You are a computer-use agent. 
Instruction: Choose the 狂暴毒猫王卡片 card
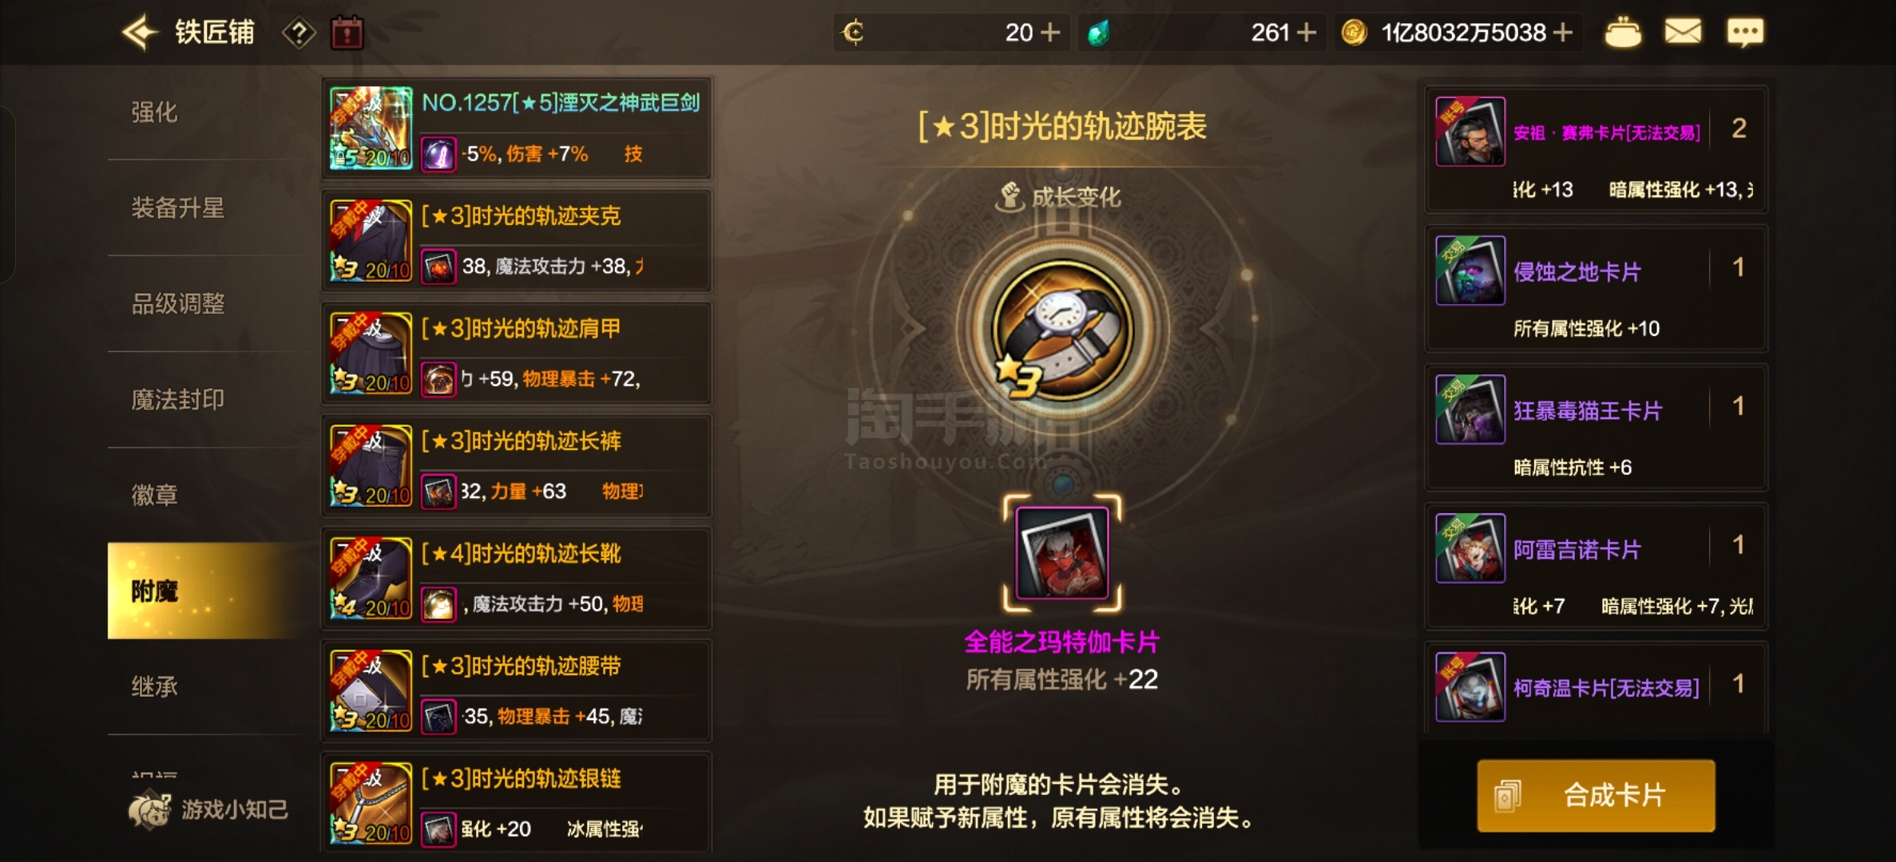coord(1597,429)
